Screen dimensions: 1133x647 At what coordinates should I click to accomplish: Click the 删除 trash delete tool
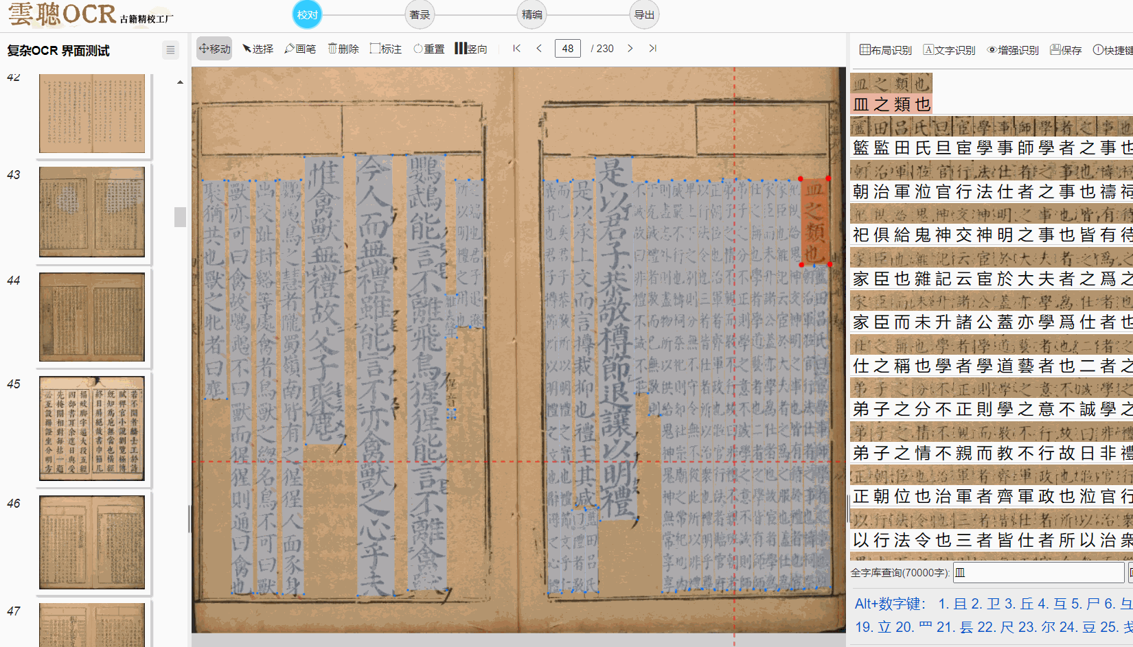(x=343, y=49)
